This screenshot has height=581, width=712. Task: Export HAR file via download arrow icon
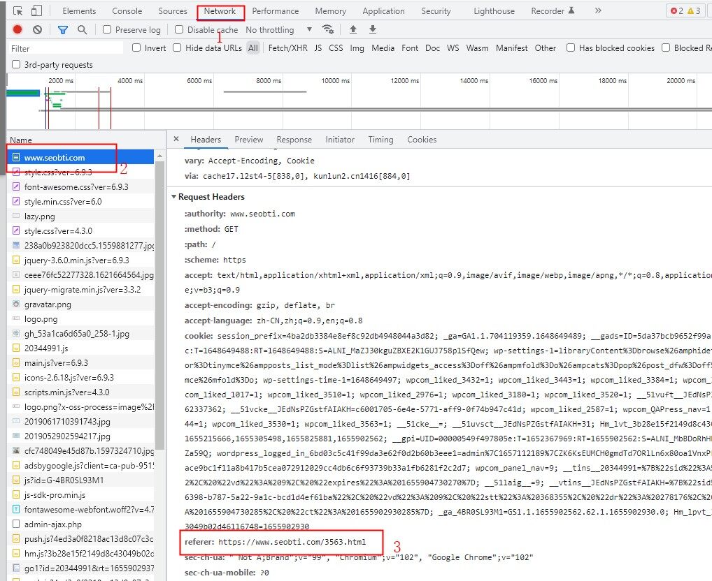tap(372, 29)
